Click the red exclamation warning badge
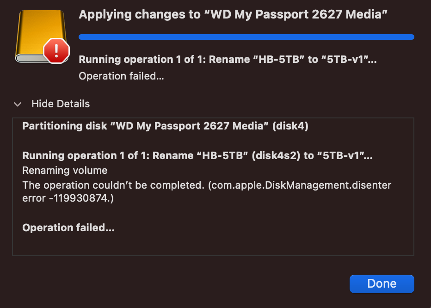This screenshot has width=431, height=308. [56, 51]
